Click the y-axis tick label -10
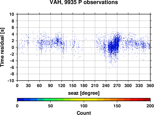This screenshot has height=115, width=154. (11, 81)
